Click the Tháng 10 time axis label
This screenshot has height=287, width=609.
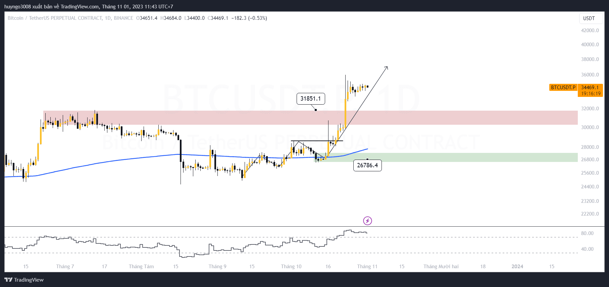[291, 267]
